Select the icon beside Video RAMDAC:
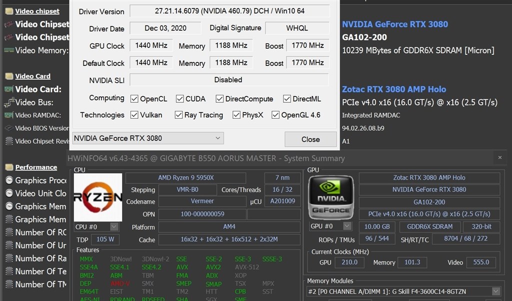The width and height of the screenshot is (512, 301). (x=9, y=115)
